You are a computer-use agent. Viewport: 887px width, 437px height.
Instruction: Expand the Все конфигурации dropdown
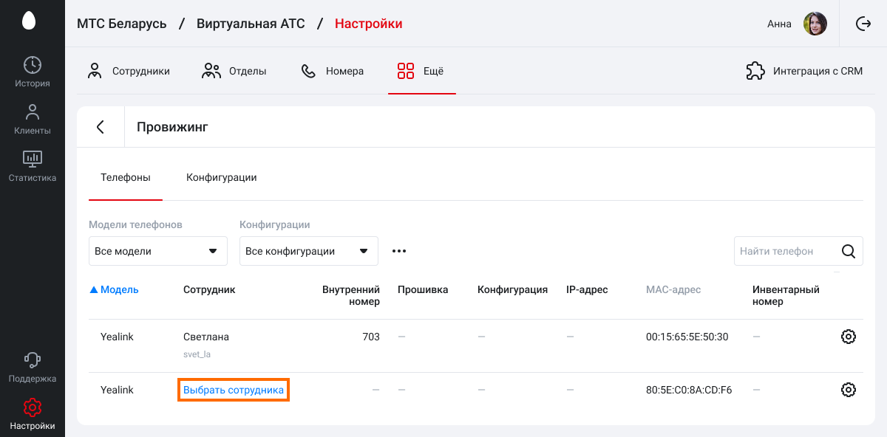click(x=309, y=251)
